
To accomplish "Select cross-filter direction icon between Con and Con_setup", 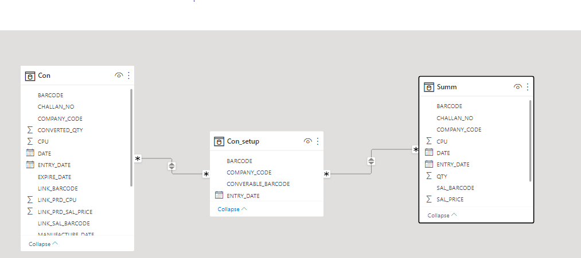I will point(171,166).
